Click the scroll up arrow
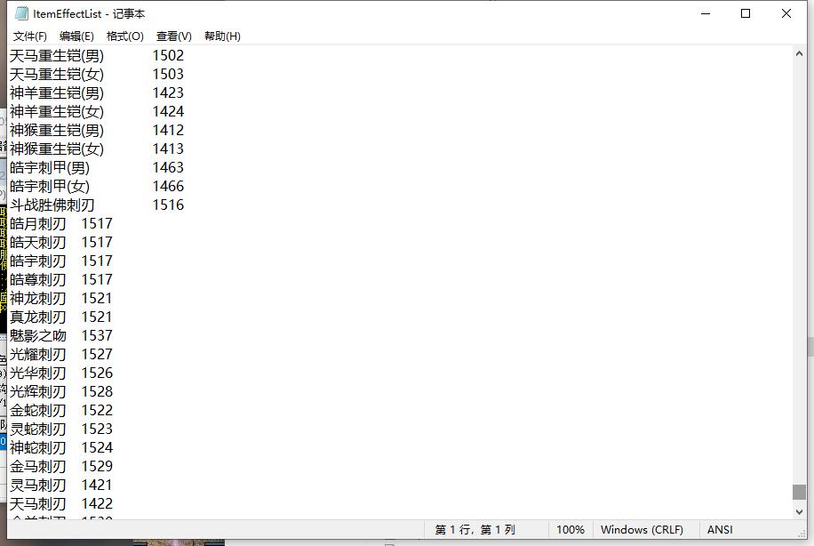This screenshot has height=546, width=814. point(799,54)
